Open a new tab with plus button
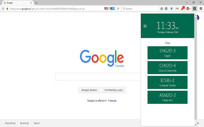Image resolution: width=204 pixels, height=127 pixels. point(36,3)
